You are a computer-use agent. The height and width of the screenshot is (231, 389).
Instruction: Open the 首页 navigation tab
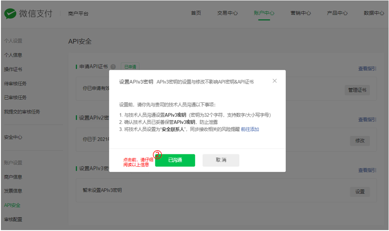coord(196,13)
